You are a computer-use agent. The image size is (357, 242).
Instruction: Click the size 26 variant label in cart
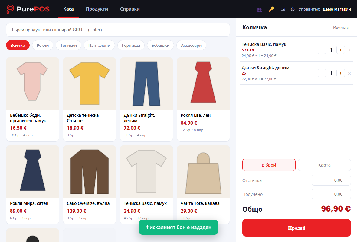[244, 73]
